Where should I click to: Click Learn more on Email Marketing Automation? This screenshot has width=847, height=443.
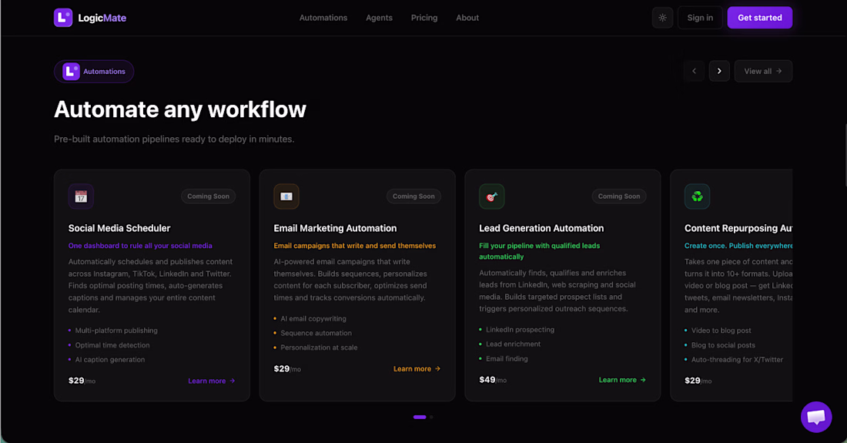(x=417, y=369)
